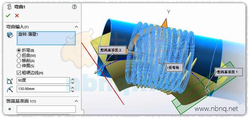The image size is (249, 118).
Task: Increase the 130.98mm radius value
Action: (x=72, y=87)
